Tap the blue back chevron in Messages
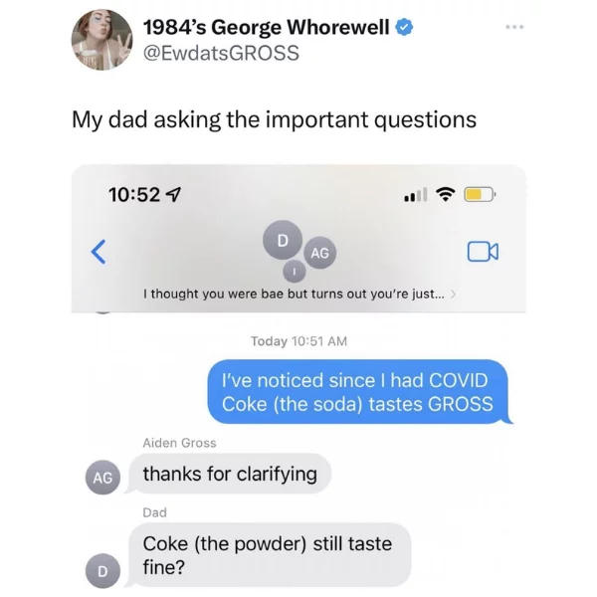Image resolution: width=597 pixels, height=597 pixels. pos(99,252)
